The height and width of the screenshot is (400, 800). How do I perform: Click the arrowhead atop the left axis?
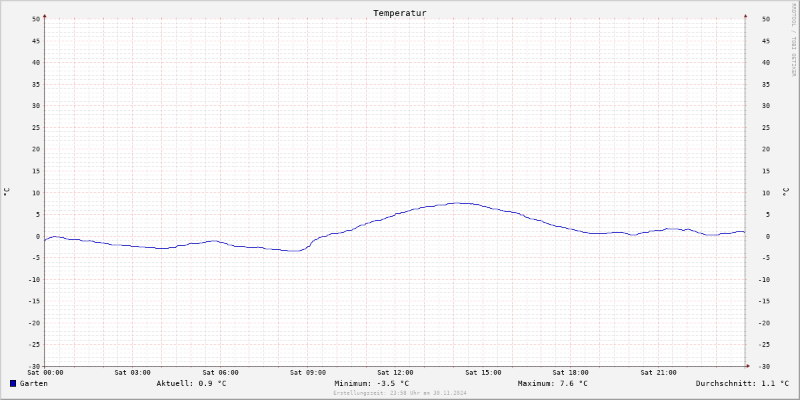(45, 15)
